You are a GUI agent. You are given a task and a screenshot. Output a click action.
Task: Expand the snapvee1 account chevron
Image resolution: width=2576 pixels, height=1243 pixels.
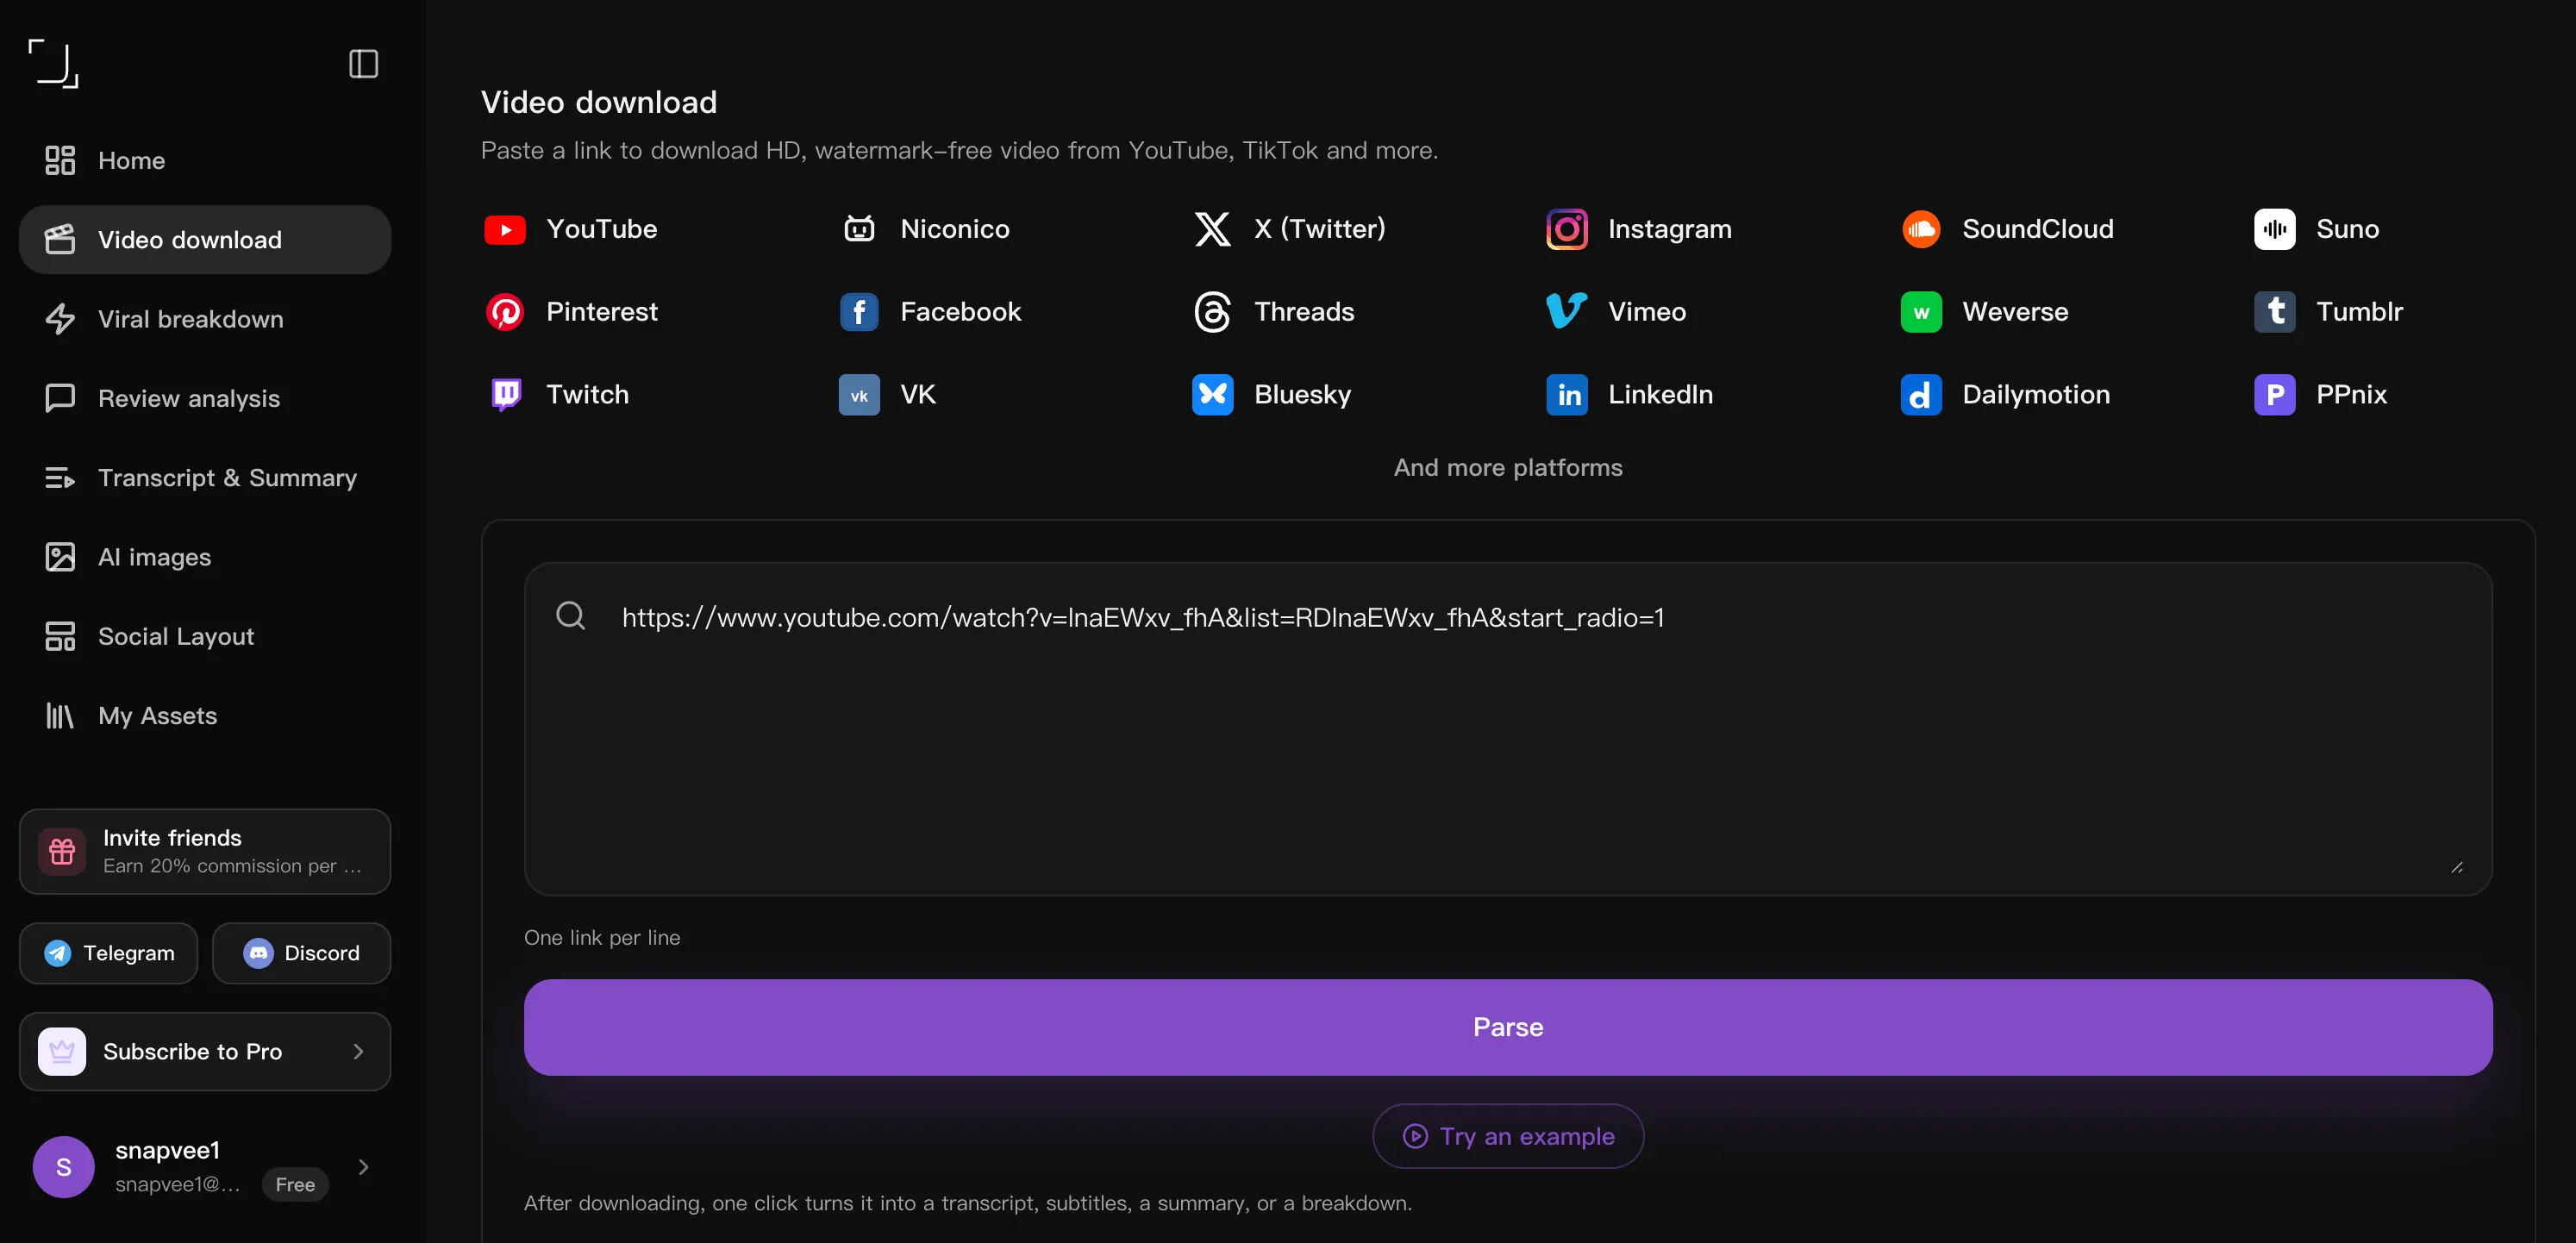coord(363,1167)
